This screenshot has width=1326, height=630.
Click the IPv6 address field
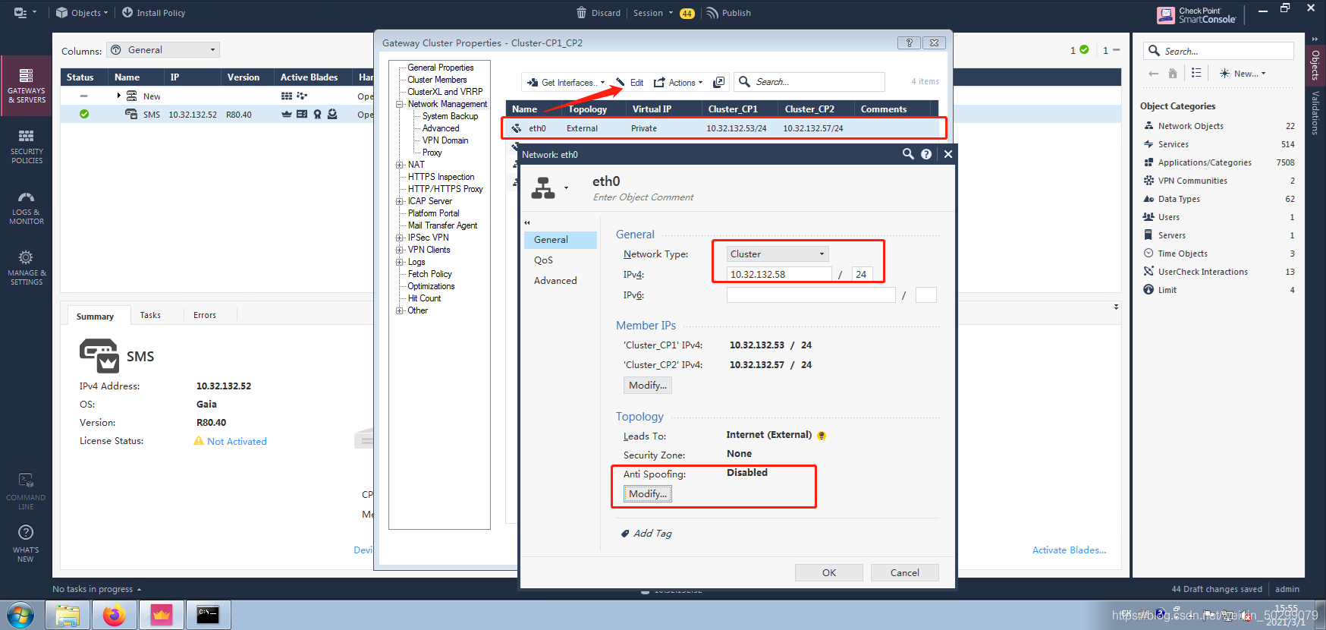[811, 295]
